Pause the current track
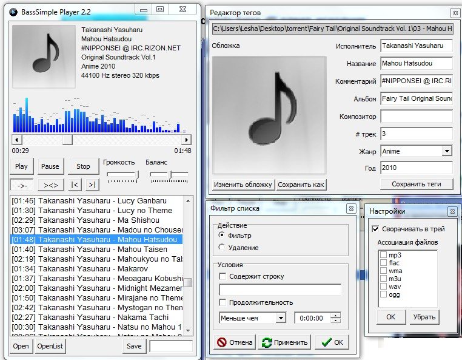 [50, 166]
